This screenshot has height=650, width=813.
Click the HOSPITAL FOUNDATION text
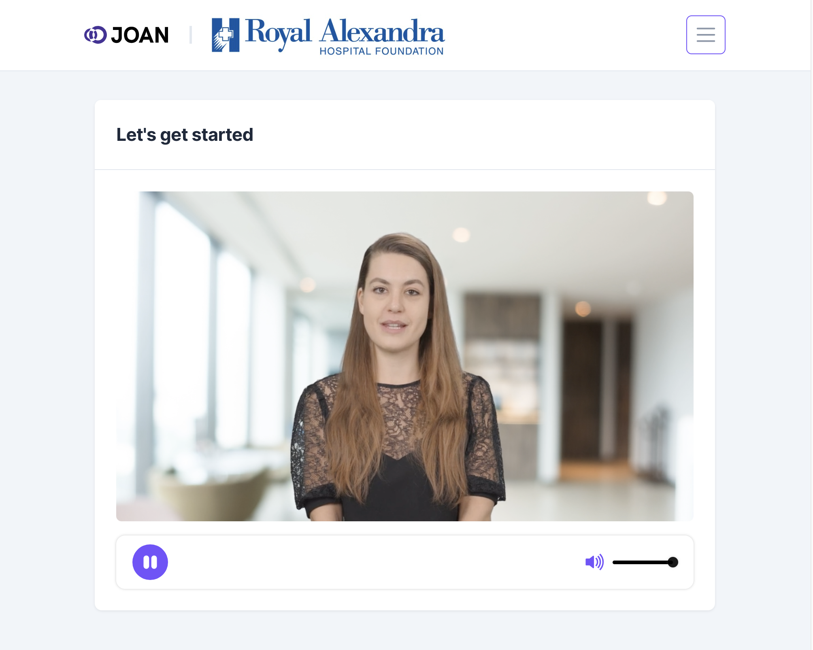coord(381,51)
